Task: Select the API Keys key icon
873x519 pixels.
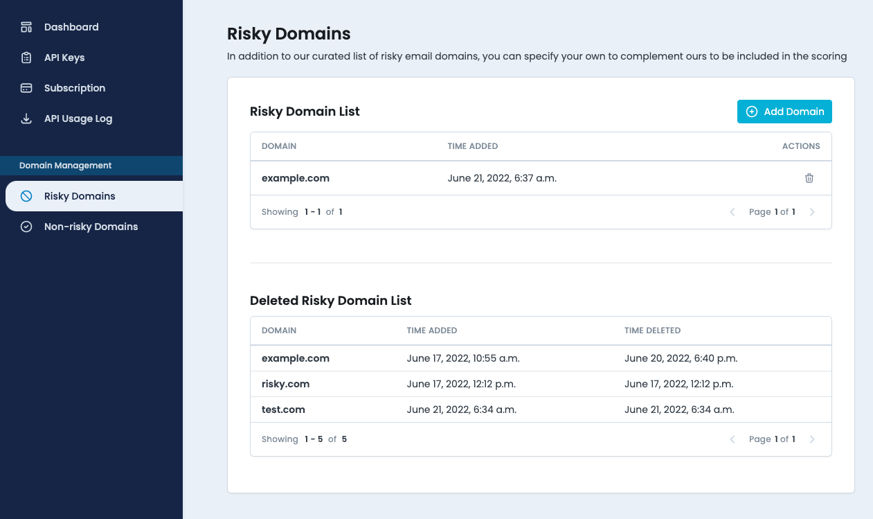Action: pos(26,57)
